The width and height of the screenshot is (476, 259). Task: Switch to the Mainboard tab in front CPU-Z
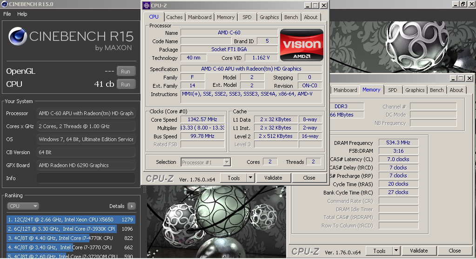(200, 17)
